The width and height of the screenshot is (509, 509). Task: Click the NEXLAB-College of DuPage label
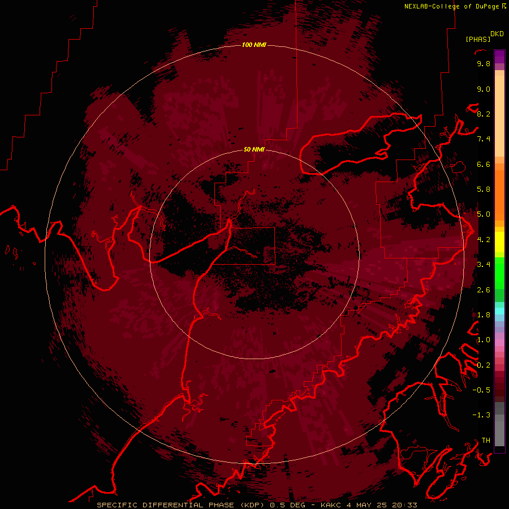point(451,6)
